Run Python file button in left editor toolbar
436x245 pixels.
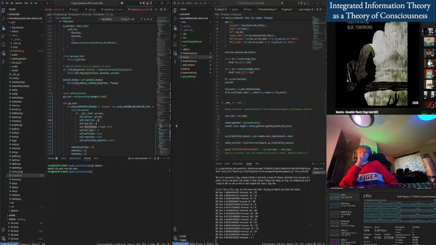(156, 10)
